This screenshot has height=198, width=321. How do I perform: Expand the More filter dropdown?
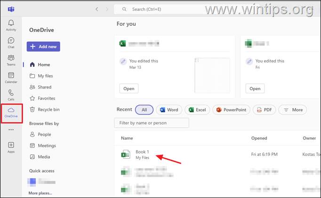292,110
